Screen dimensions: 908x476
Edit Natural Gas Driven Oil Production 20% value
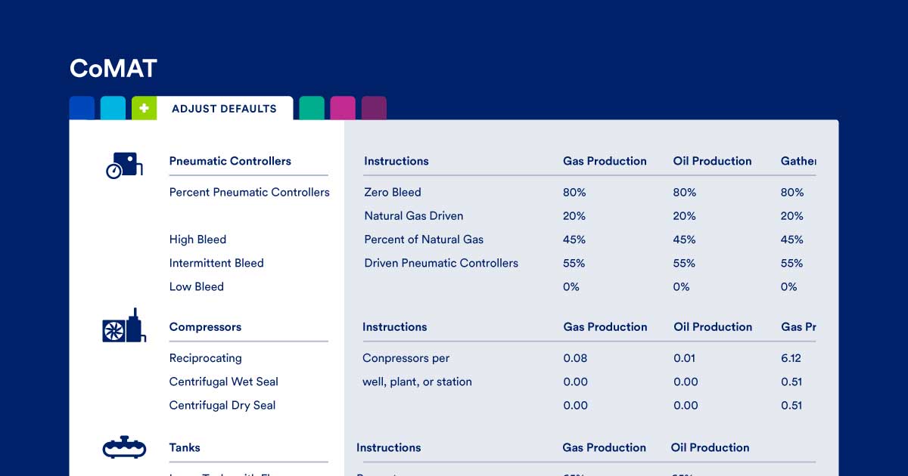pyautogui.click(x=684, y=216)
